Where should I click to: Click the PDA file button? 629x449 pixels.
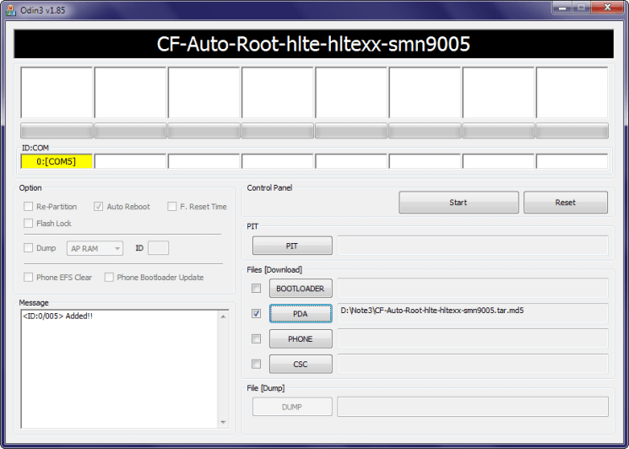(301, 313)
